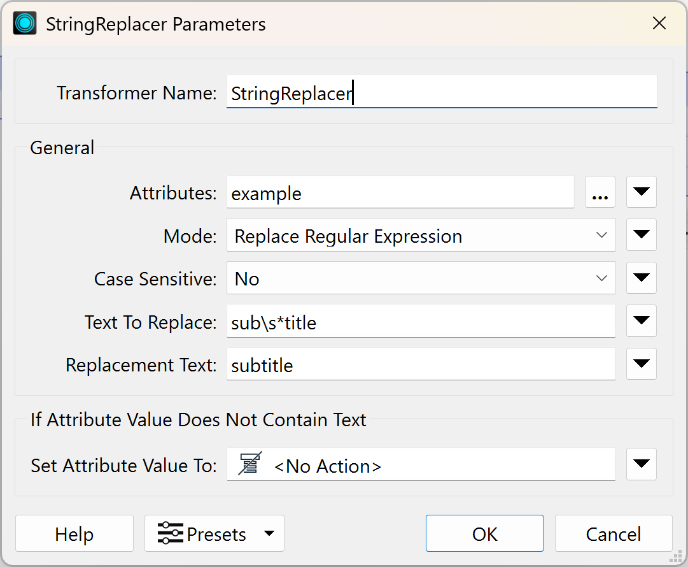Click the Help button
This screenshot has width=688, height=567.
(74, 534)
